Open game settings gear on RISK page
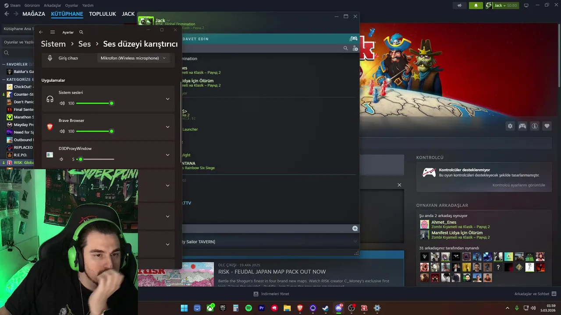Image resolution: width=561 pixels, height=315 pixels. 510,126
